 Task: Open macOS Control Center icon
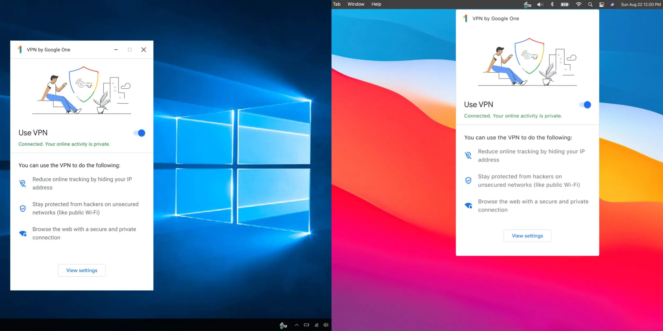coord(601,5)
